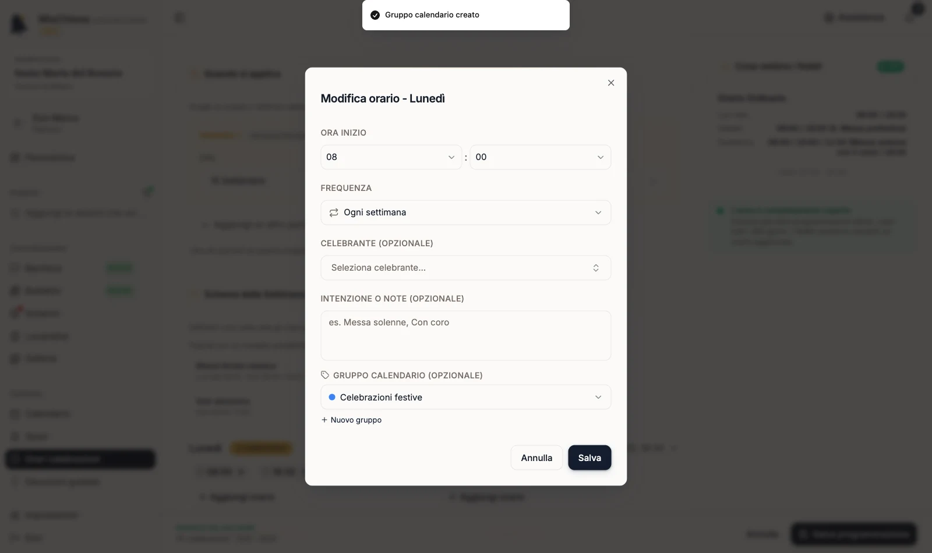This screenshot has height=553, width=932.
Task: Click the Annulla button
Action: coord(536,458)
